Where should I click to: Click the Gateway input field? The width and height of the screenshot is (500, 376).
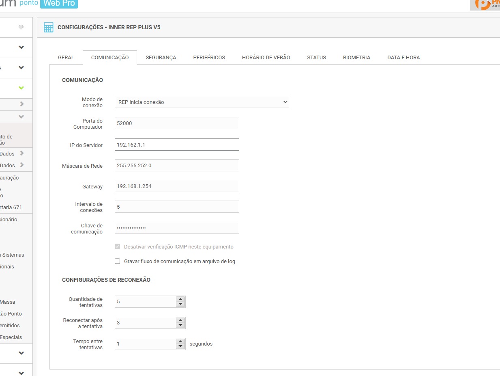coord(177,186)
